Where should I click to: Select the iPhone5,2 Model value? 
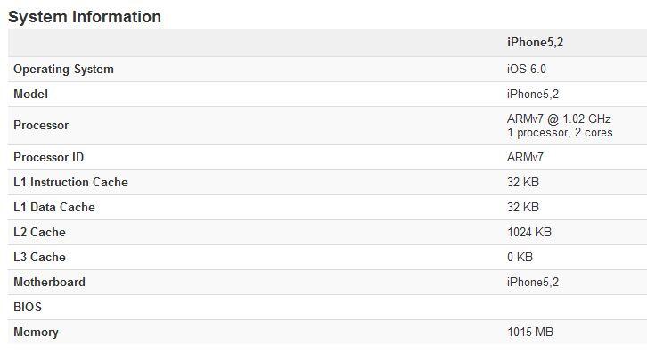(x=533, y=95)
